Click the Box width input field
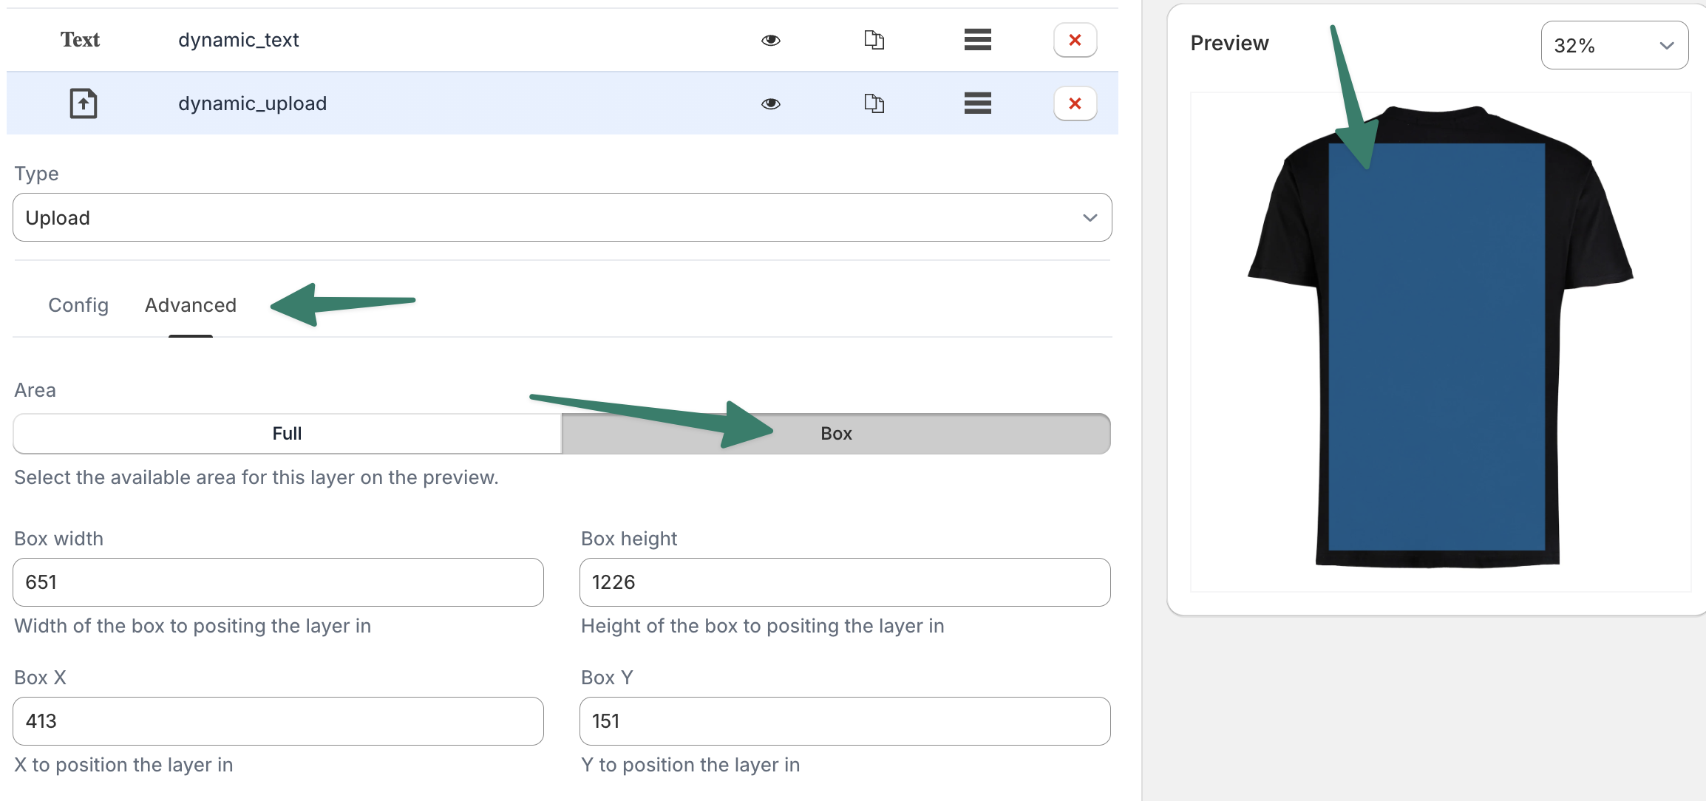Viewport: 1706px width, 801px height. click(278, 582)
